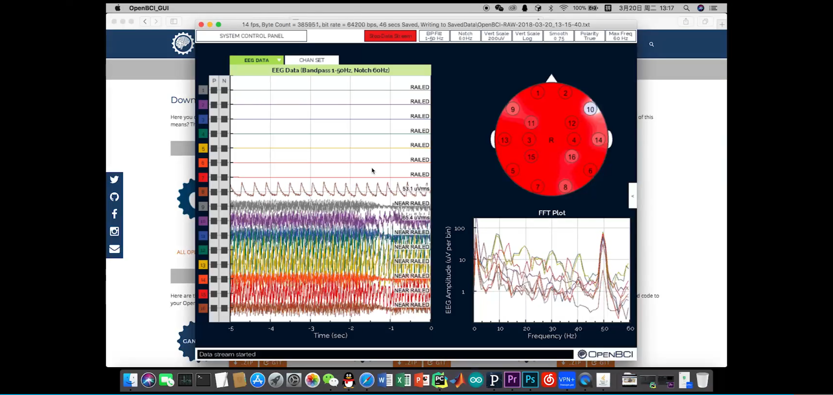
Task: Open the OpenBCI_GUI menu in menu bar
Action: click(x=149, y=8)
